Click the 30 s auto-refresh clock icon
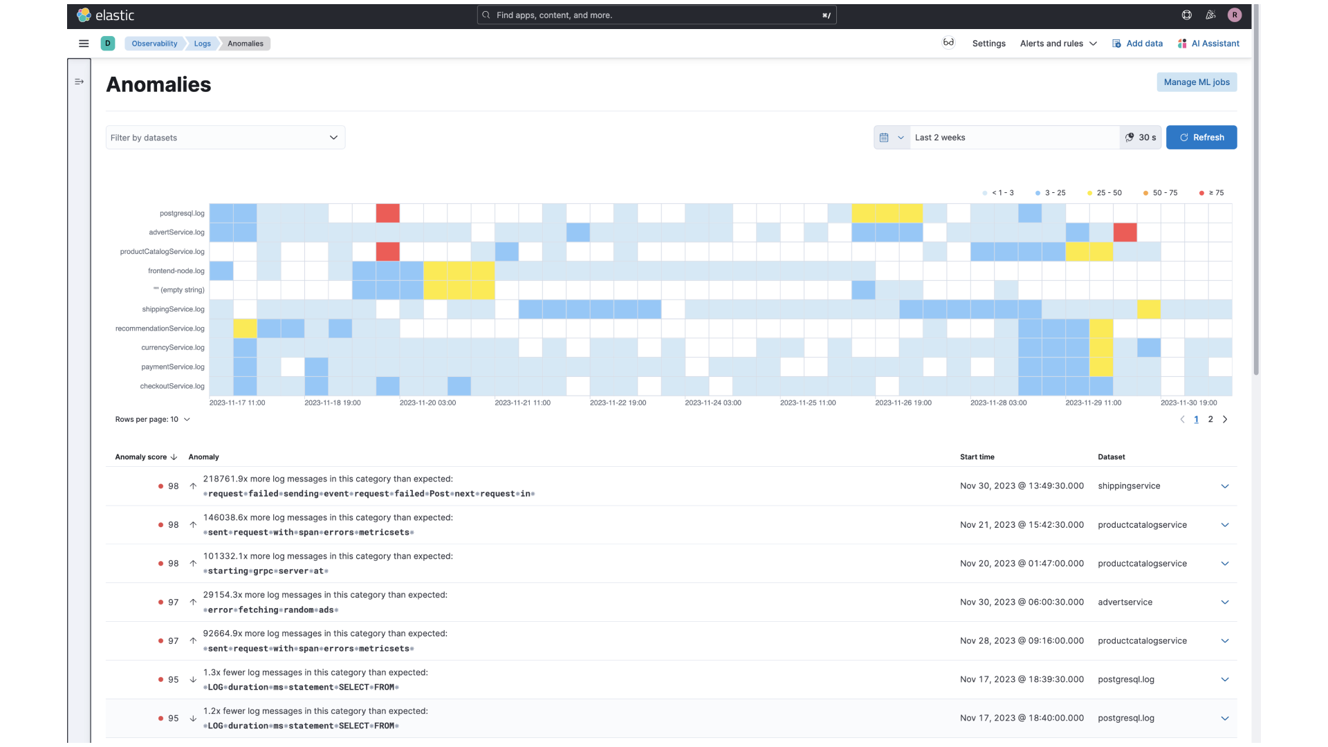Screen dimensions: 1328x747 coord(1129,137)
